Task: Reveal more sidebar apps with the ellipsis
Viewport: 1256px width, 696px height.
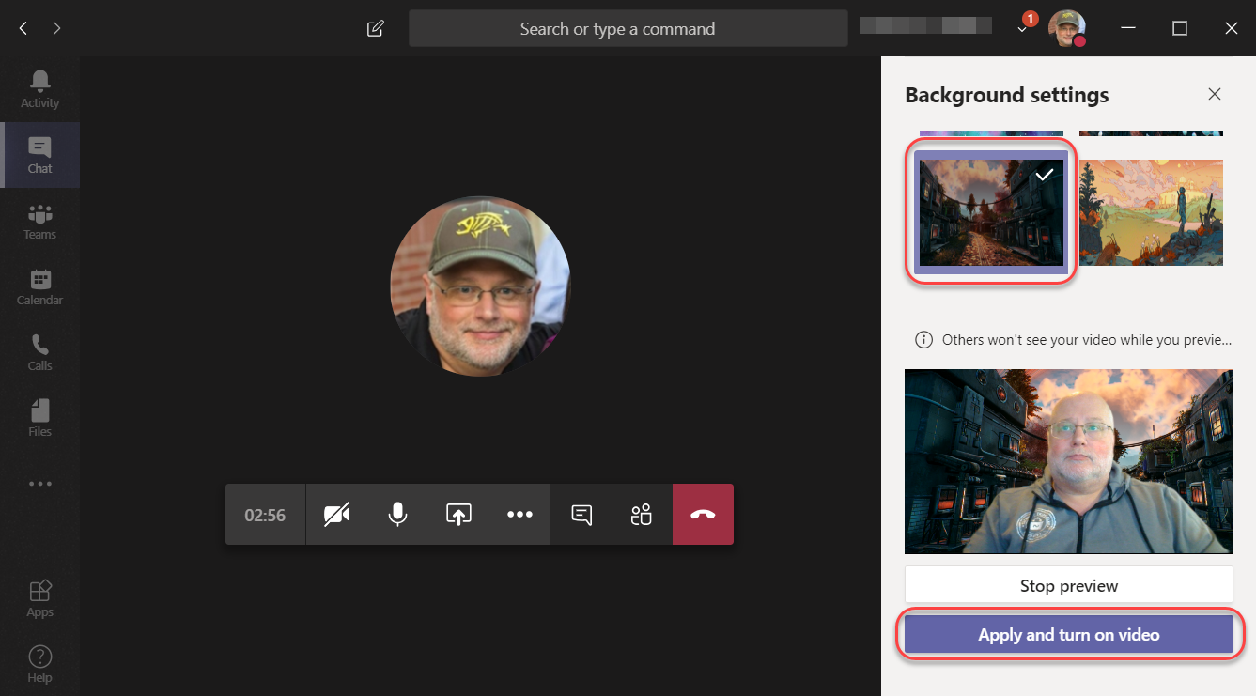Action: click(x=39, y=483)
